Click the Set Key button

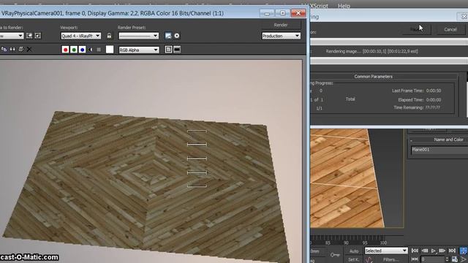pyautogui.click(x=354, y=259)
